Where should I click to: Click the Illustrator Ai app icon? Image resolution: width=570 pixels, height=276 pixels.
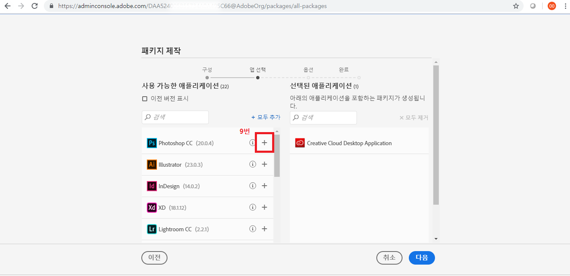152,165
